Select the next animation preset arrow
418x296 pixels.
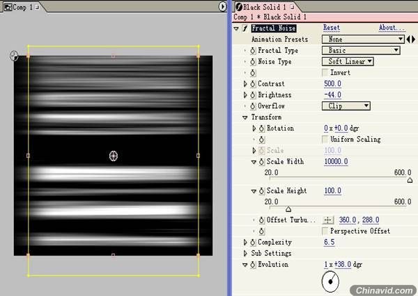coord(413,40)
